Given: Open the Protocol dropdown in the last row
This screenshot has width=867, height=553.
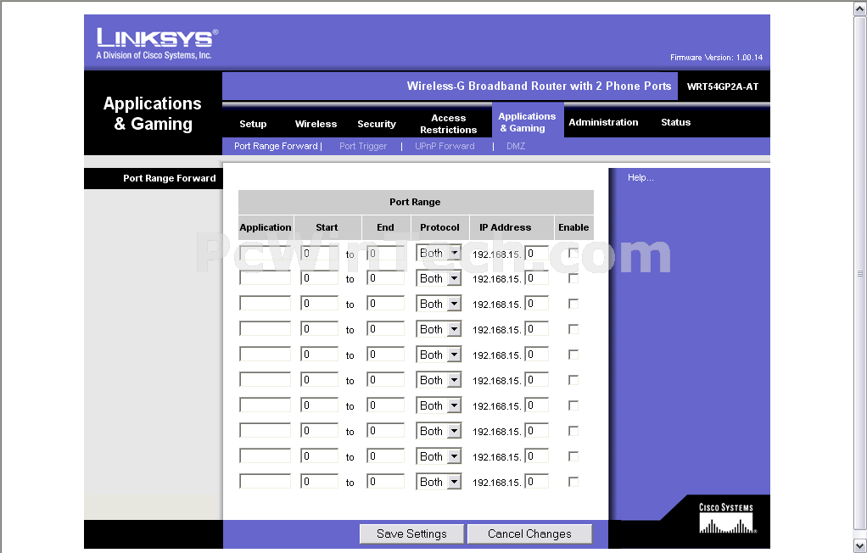Looking at the screenshot, I should click(439, 482).
